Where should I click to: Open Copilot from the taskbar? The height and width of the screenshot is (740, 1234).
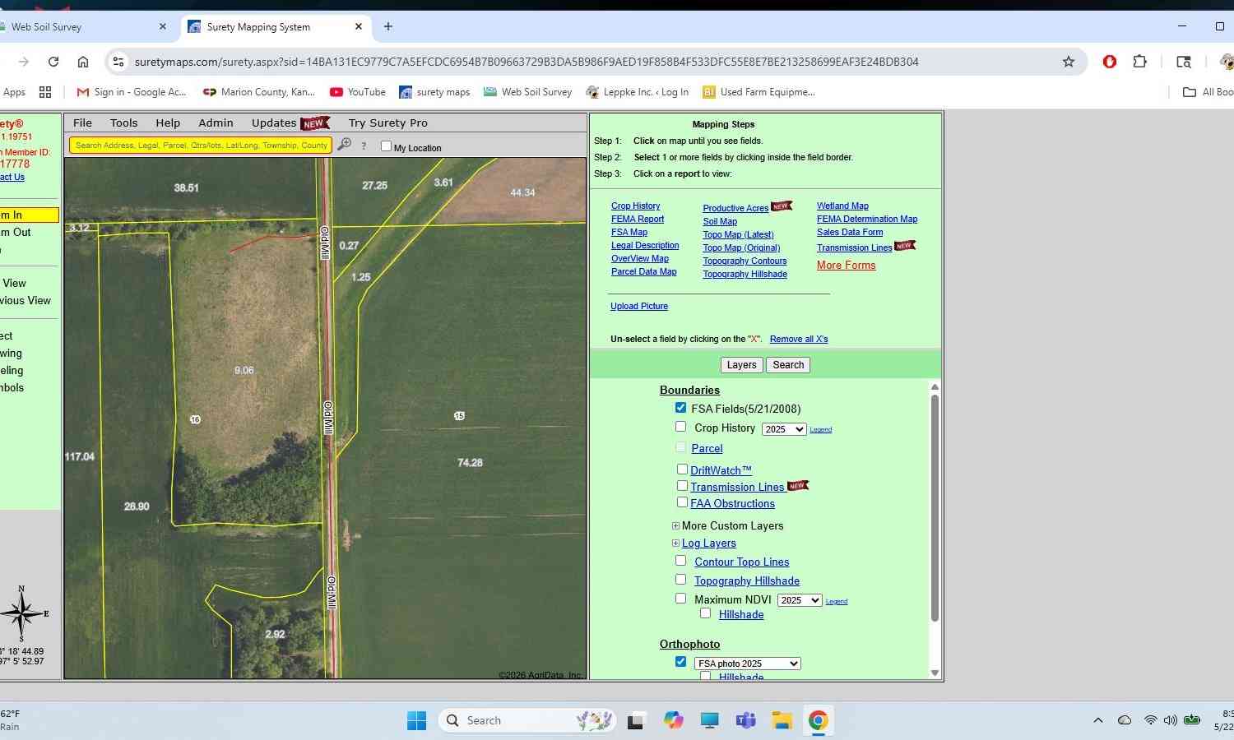point(674,720)
